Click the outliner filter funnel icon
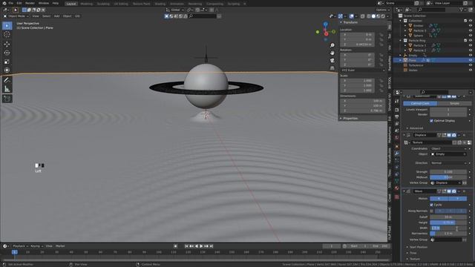 point(461,10)
